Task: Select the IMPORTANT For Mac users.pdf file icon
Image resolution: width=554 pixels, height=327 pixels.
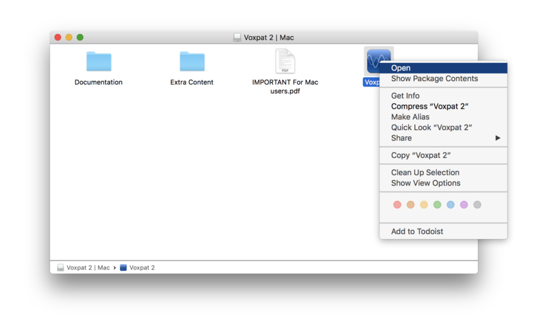Action: (x=285, y=61)
